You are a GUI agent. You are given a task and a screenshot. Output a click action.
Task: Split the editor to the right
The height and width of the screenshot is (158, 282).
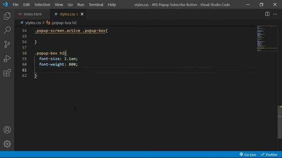267,14
